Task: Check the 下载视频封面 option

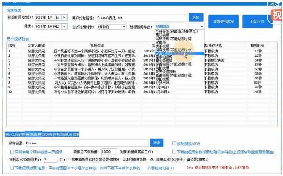Action: click(12, 168)
